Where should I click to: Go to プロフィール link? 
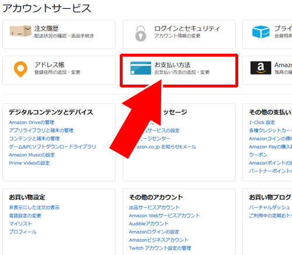[x=23, y=232]
